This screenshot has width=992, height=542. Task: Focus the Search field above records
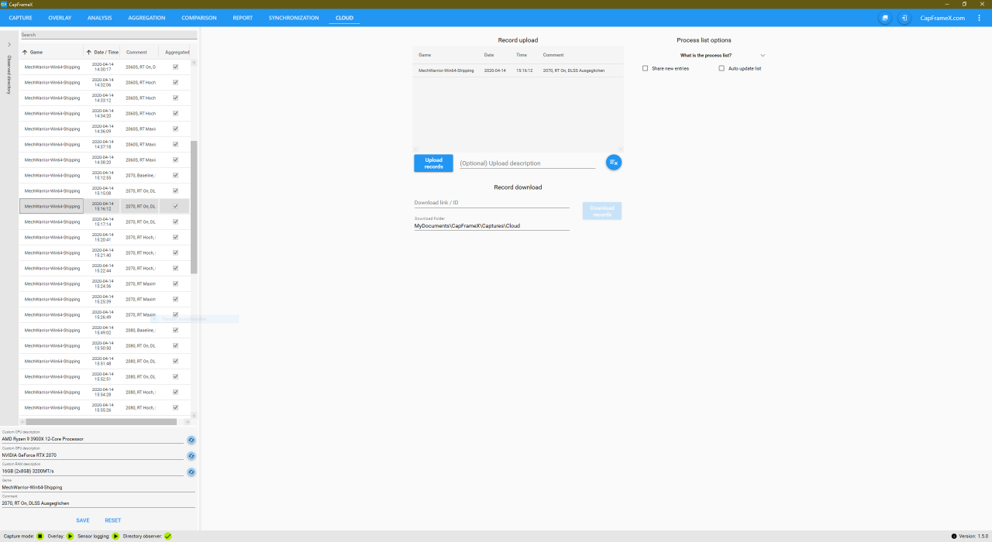pyautogui.click(x=108, y=35)
